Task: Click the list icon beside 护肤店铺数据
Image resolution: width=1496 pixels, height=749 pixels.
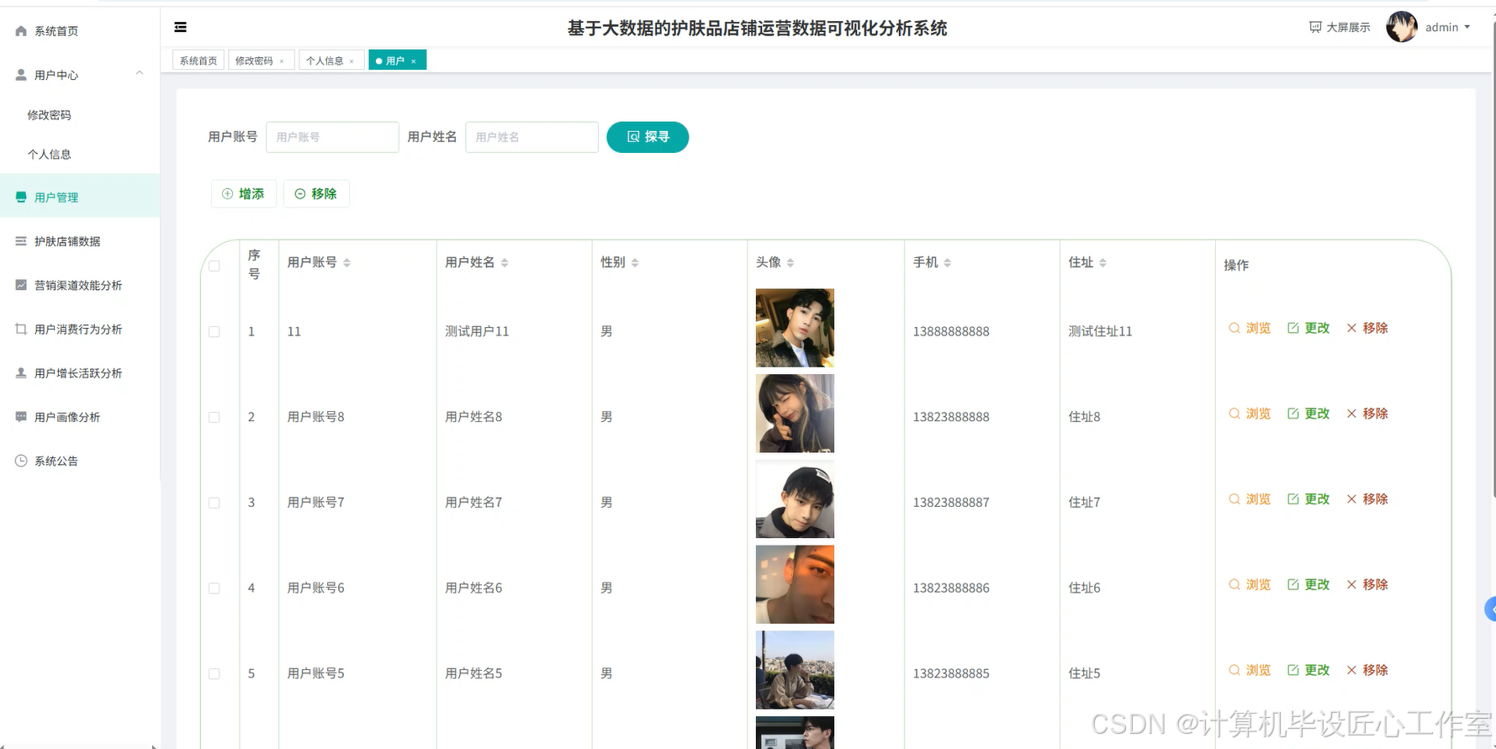Action: (21, 241)
